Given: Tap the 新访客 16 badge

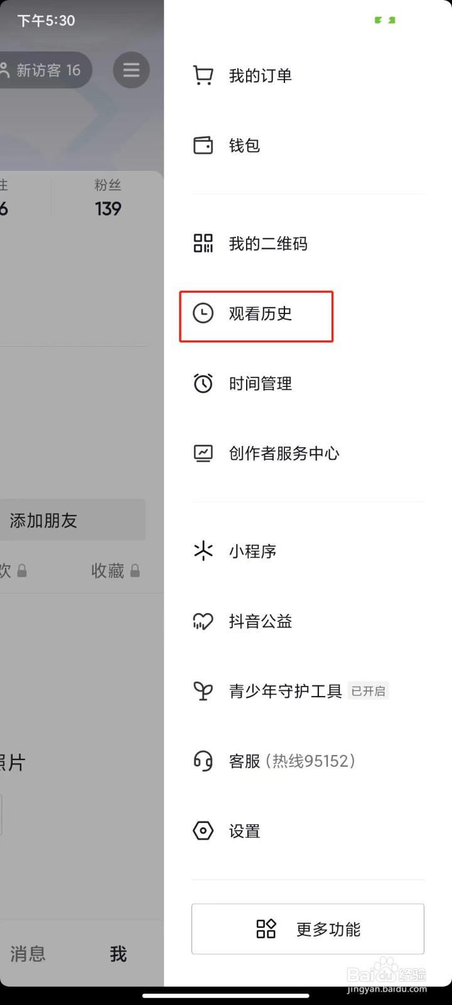Looking at the screenshot, I should [44, 70].
